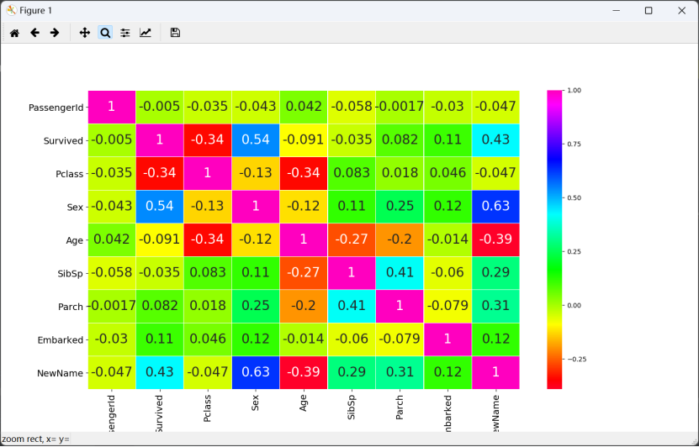Click the -0.39 cell in Age row

tap(495, 240)
